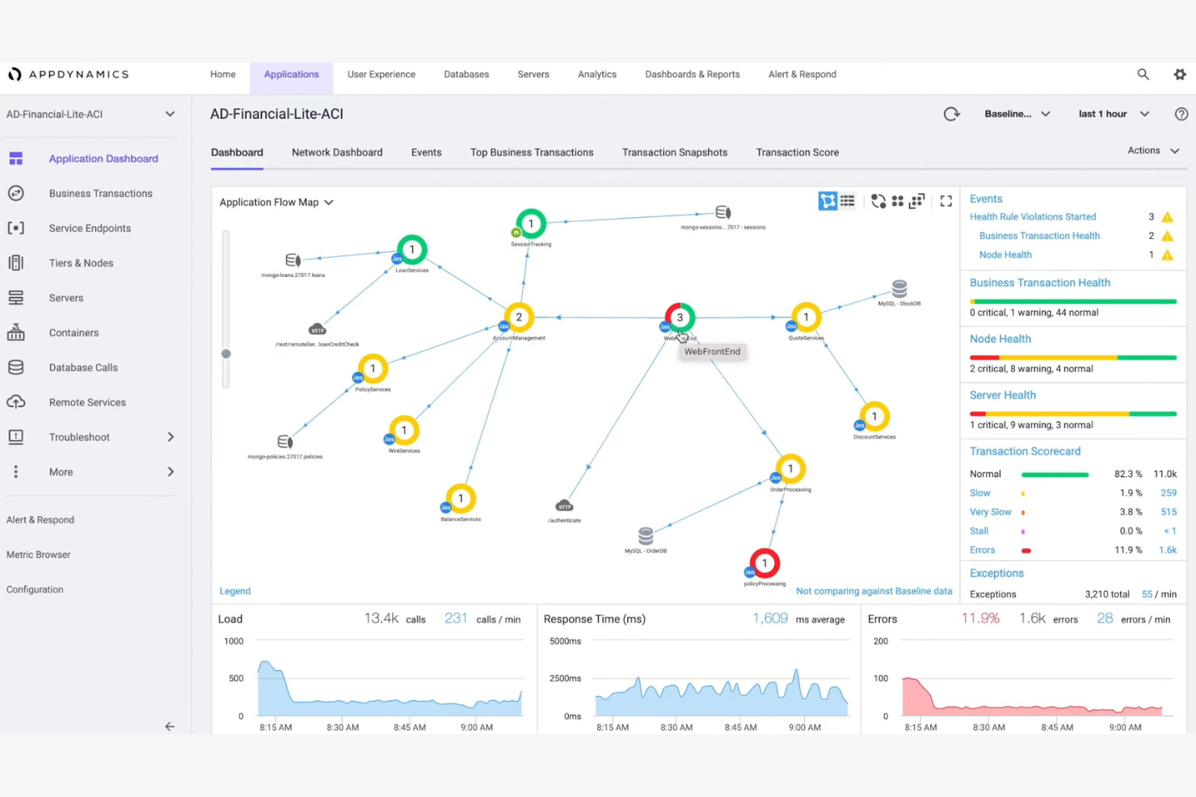Switch to Top Business Transactions tab

point(532,152)
